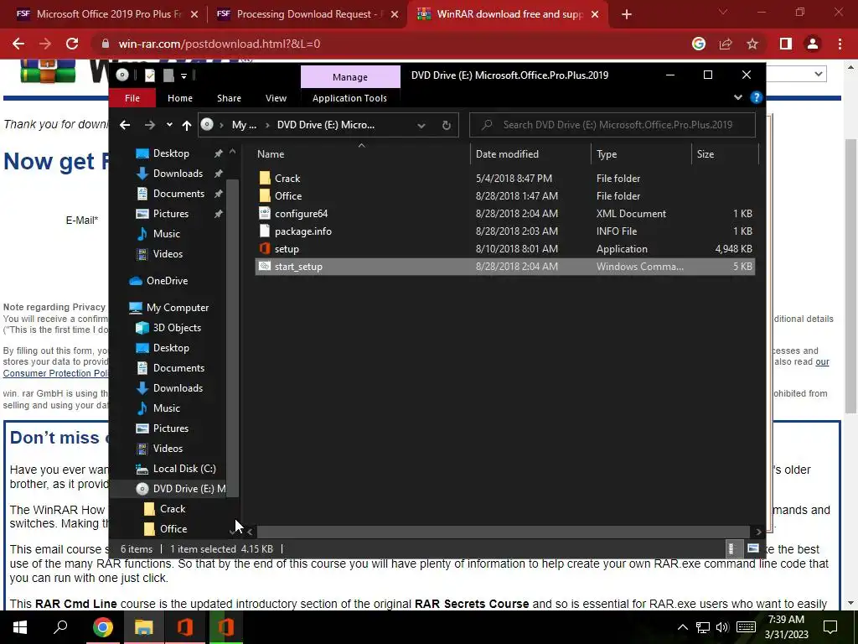
Task: Click file list horizontal scrollbar
Action: pos(503,532)
